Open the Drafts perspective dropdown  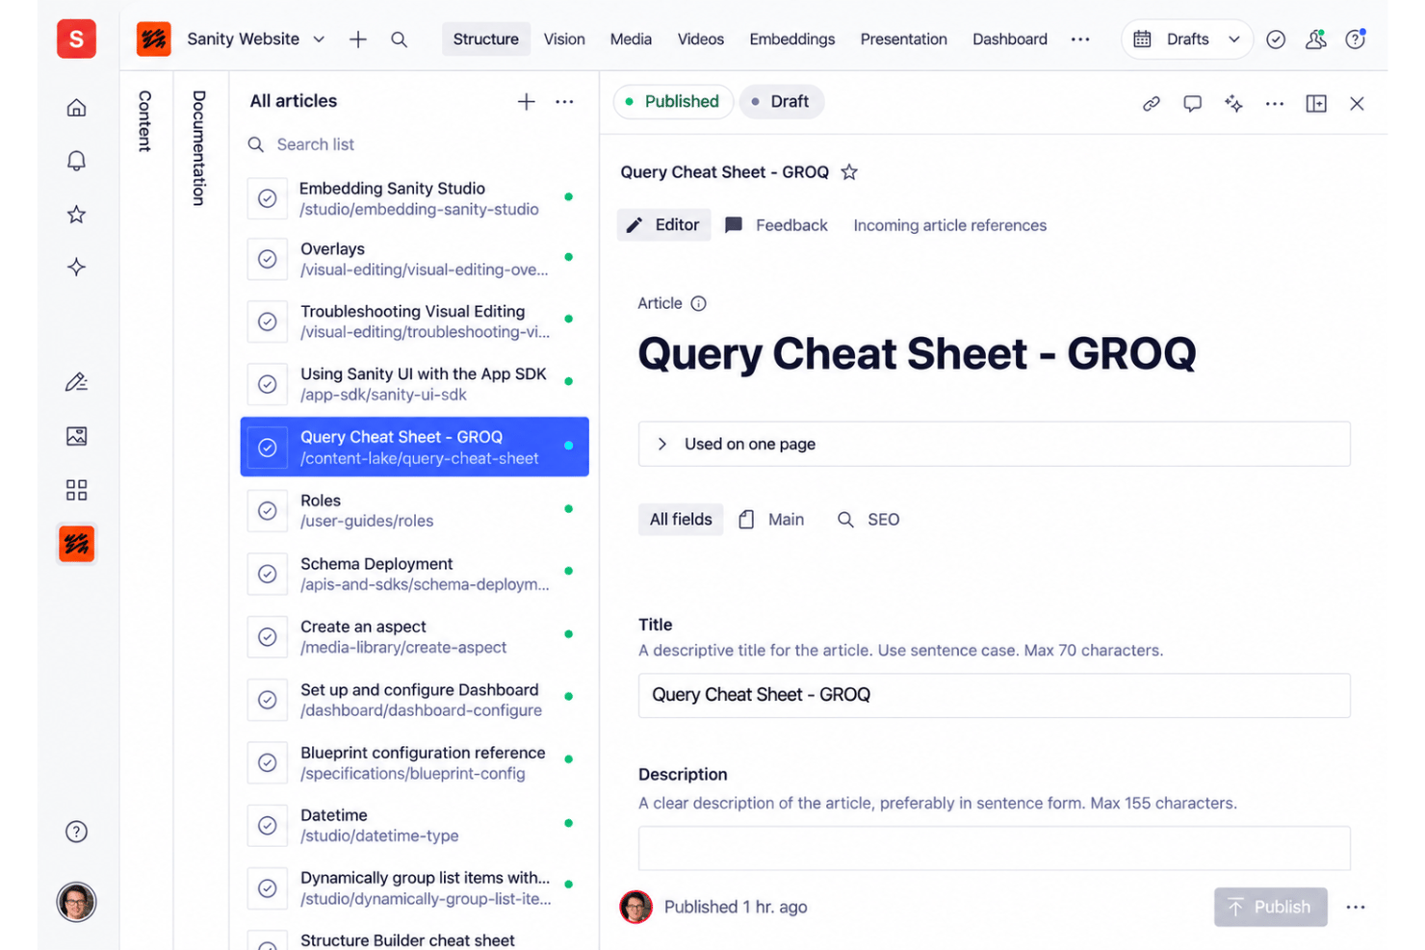coord(1187,39)
